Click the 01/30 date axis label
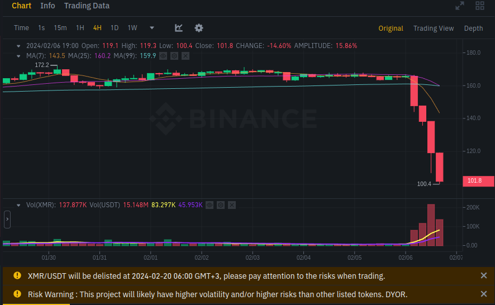Viewport: 495px width, 305px height. [x=49, y=258]
